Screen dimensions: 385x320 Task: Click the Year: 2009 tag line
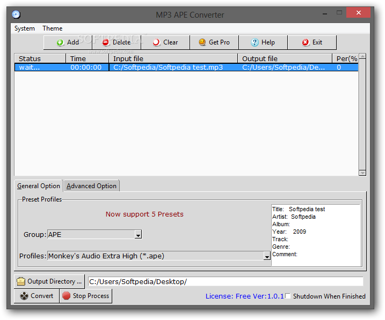click(289, 232)
